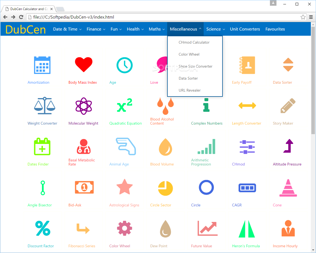This screenshot has width=316, height=253.
Task: Open the Complex Numbers link
Action: tap(207, 123)
